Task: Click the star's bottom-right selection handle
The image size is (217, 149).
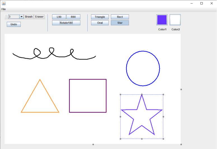Action: point(163,139)
